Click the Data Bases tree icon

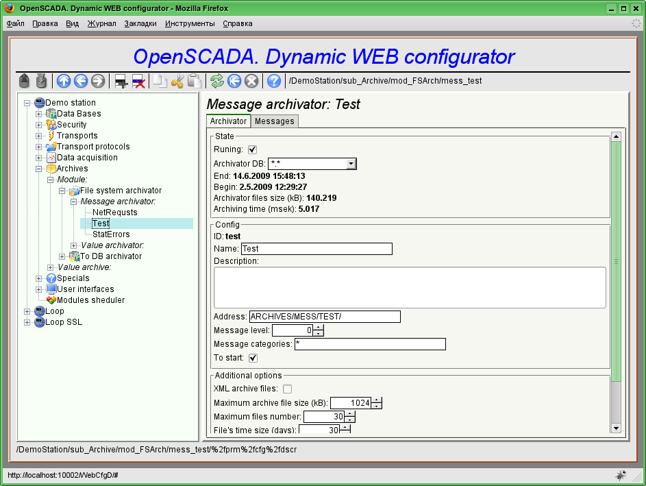51,113
